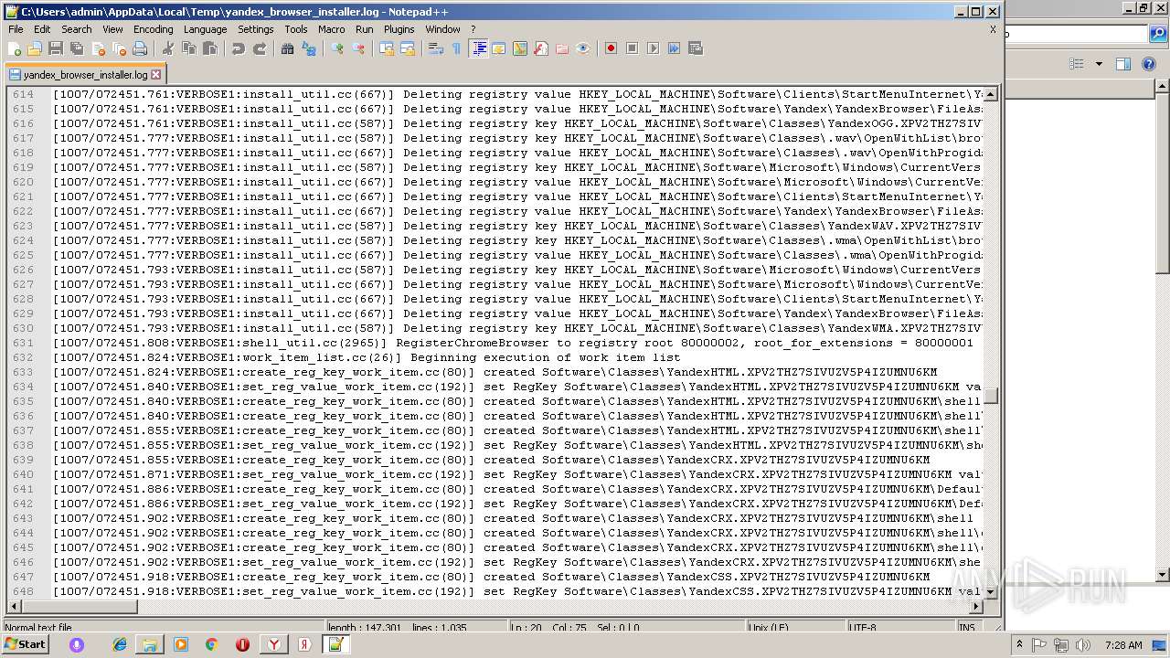Open a file using the Open folder icon

(35, 48)
